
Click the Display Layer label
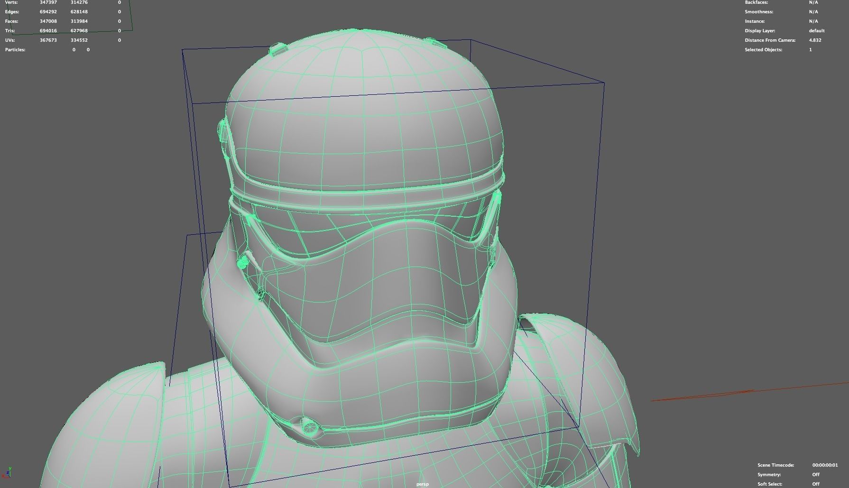760,31
